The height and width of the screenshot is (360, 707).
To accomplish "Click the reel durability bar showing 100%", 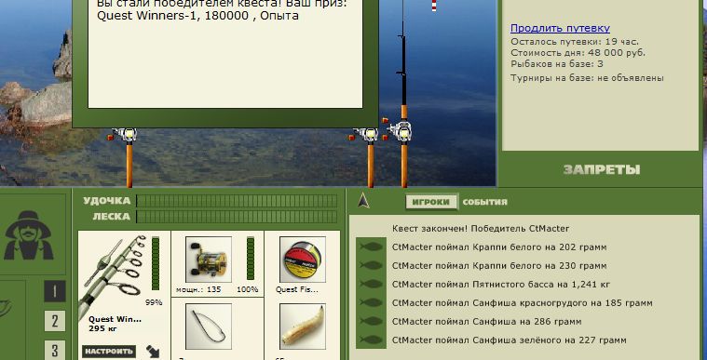I will tap(251, 259).
